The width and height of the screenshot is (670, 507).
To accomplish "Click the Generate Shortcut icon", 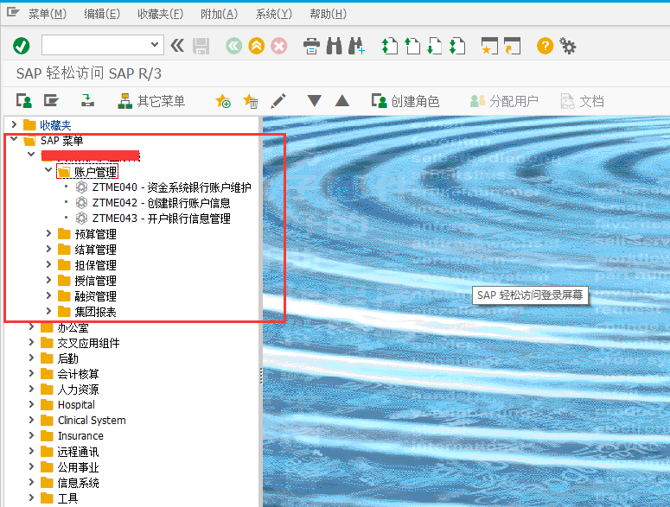I will coord(512,46).
